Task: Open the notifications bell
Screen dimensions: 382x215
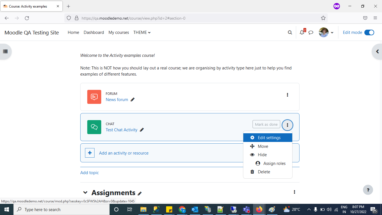Action: click(302, 32)
